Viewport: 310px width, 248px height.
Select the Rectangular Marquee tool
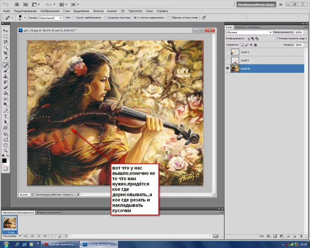click(5, 36)
